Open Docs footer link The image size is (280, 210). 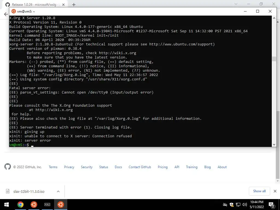click(118, 167)
